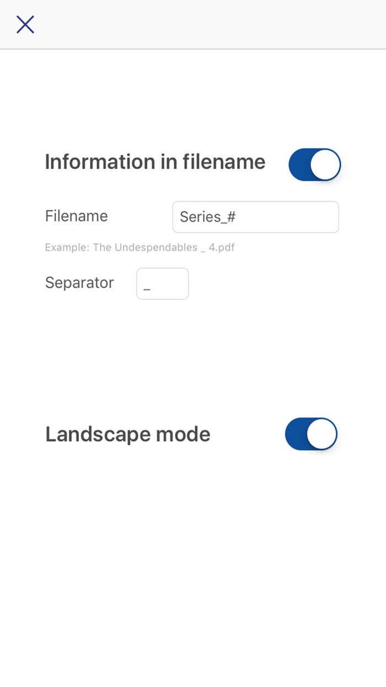Close the settings screen with the X icon
Screen dimensions: 386x687
point(25,24)
